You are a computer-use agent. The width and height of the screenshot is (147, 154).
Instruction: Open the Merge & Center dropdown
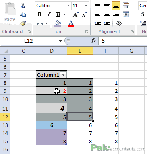132,14
